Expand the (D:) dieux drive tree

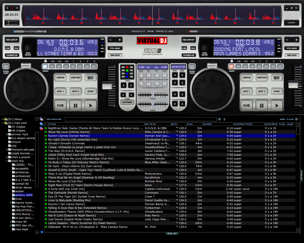point(3,119)
